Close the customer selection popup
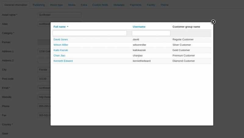Image resolution: width=244 pixels, height=138 pixels. 213,22
